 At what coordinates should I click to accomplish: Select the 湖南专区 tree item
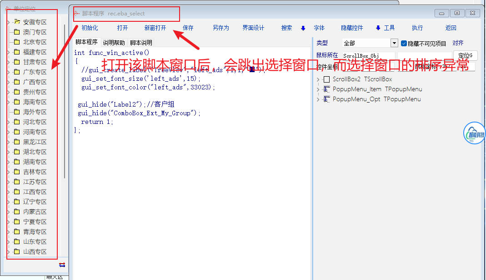click(35, 162)
